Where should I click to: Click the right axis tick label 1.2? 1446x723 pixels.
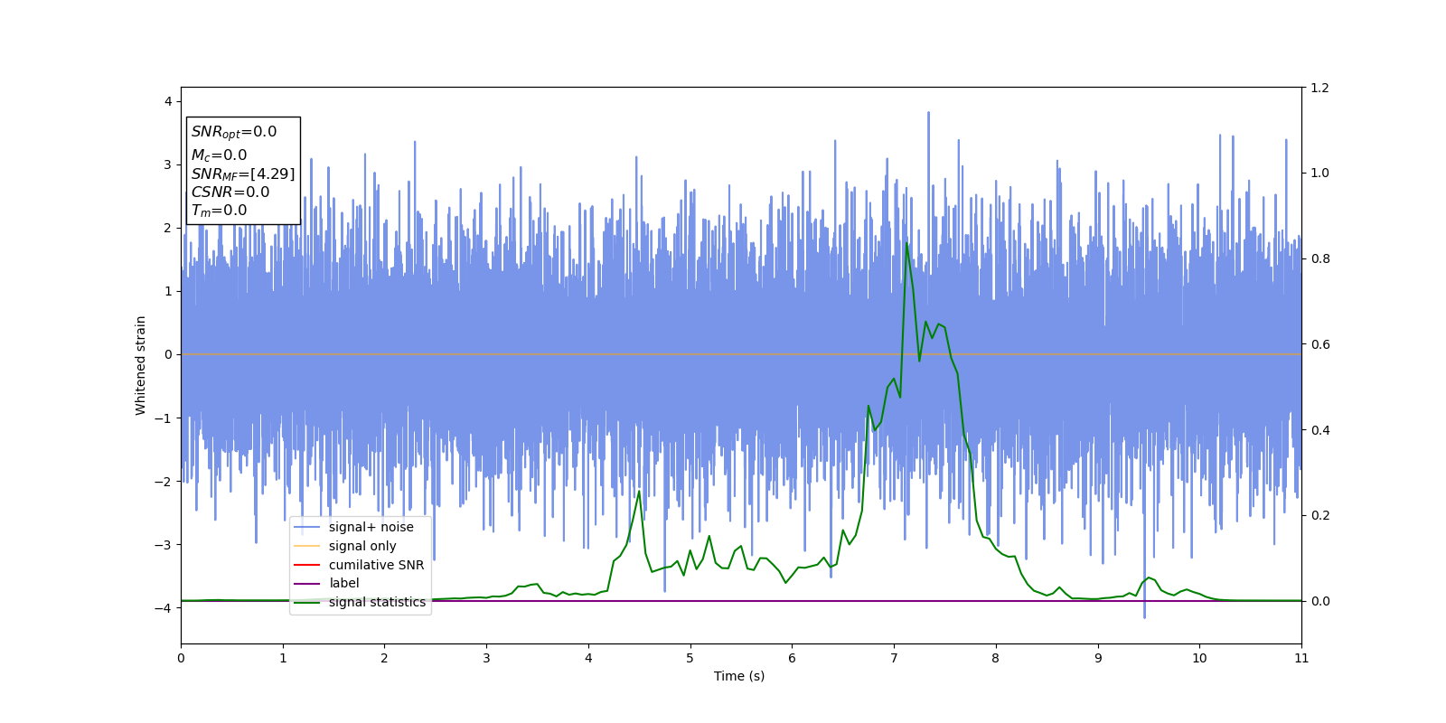[x=1320, y=88]
